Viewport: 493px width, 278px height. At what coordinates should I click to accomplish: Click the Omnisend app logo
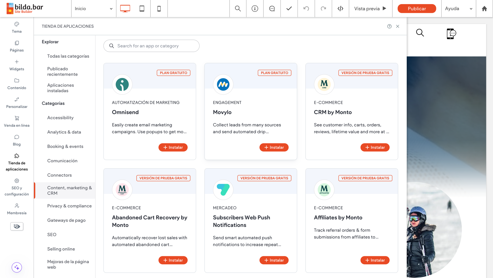122,84
